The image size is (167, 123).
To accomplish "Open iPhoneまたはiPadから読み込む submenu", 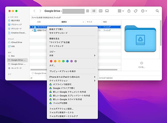I will 72,77.
